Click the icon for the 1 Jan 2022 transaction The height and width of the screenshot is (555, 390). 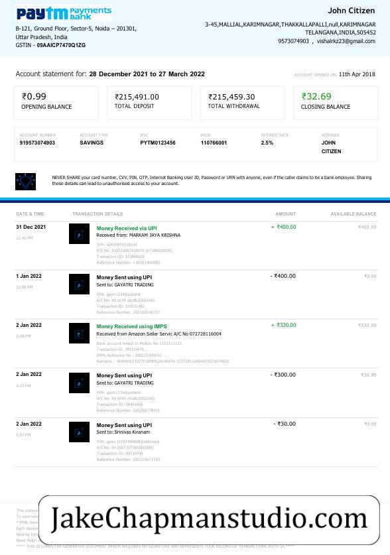click(80, 284)
